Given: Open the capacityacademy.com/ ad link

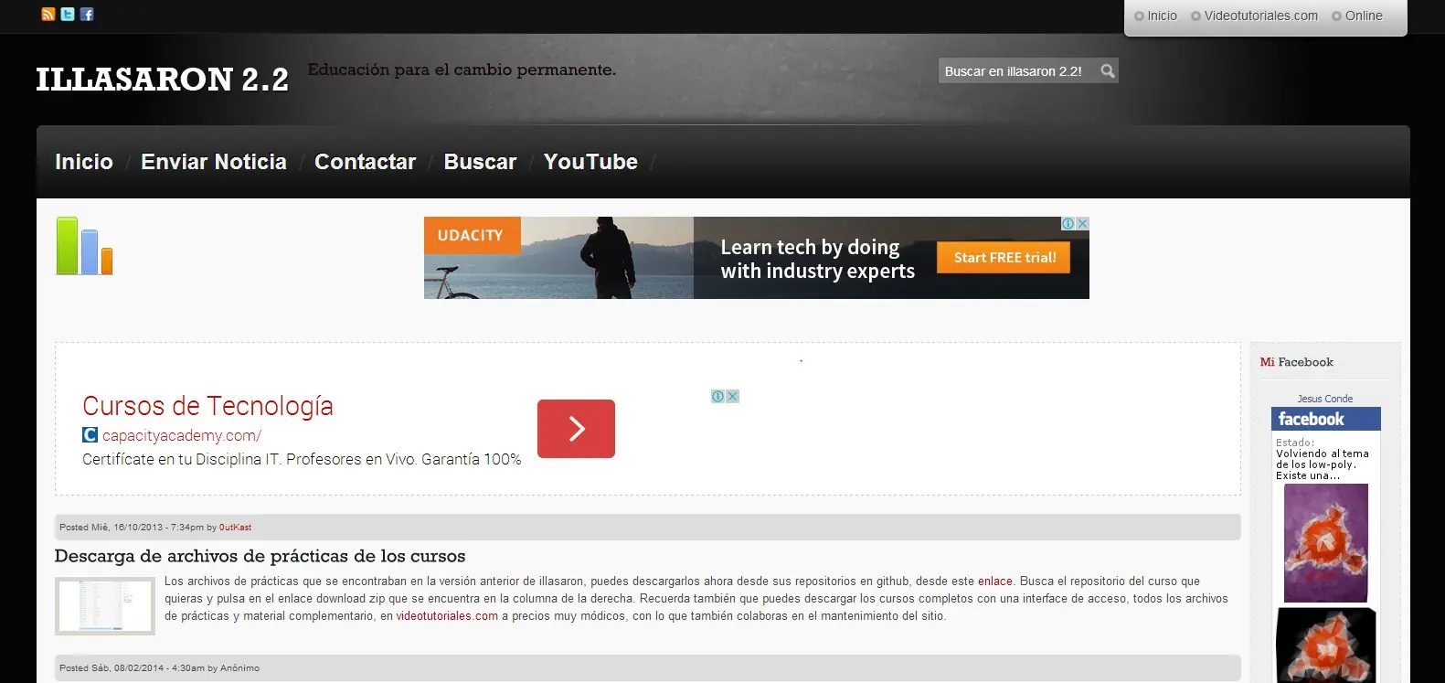Looking at the screenshot, I should tap(182, 435).
